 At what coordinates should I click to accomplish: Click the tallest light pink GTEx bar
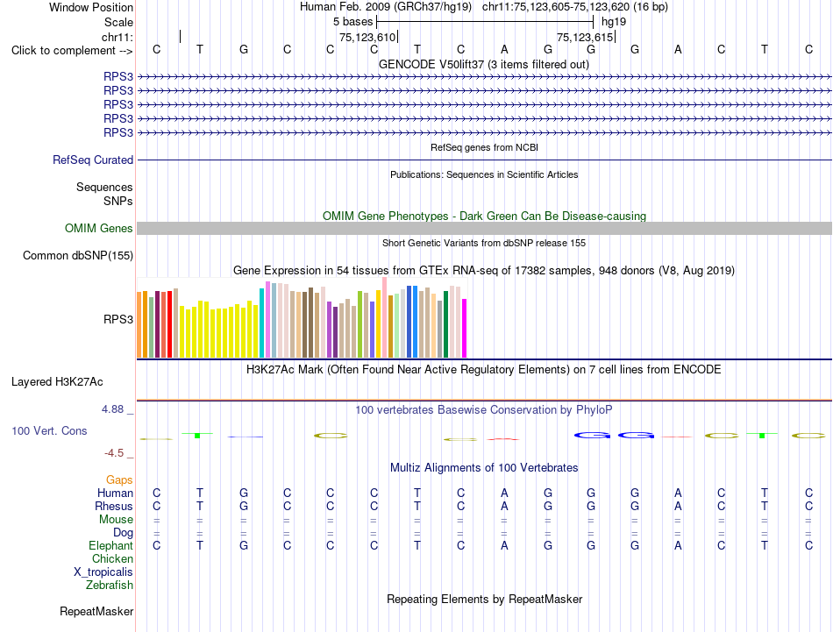(384, 317)
